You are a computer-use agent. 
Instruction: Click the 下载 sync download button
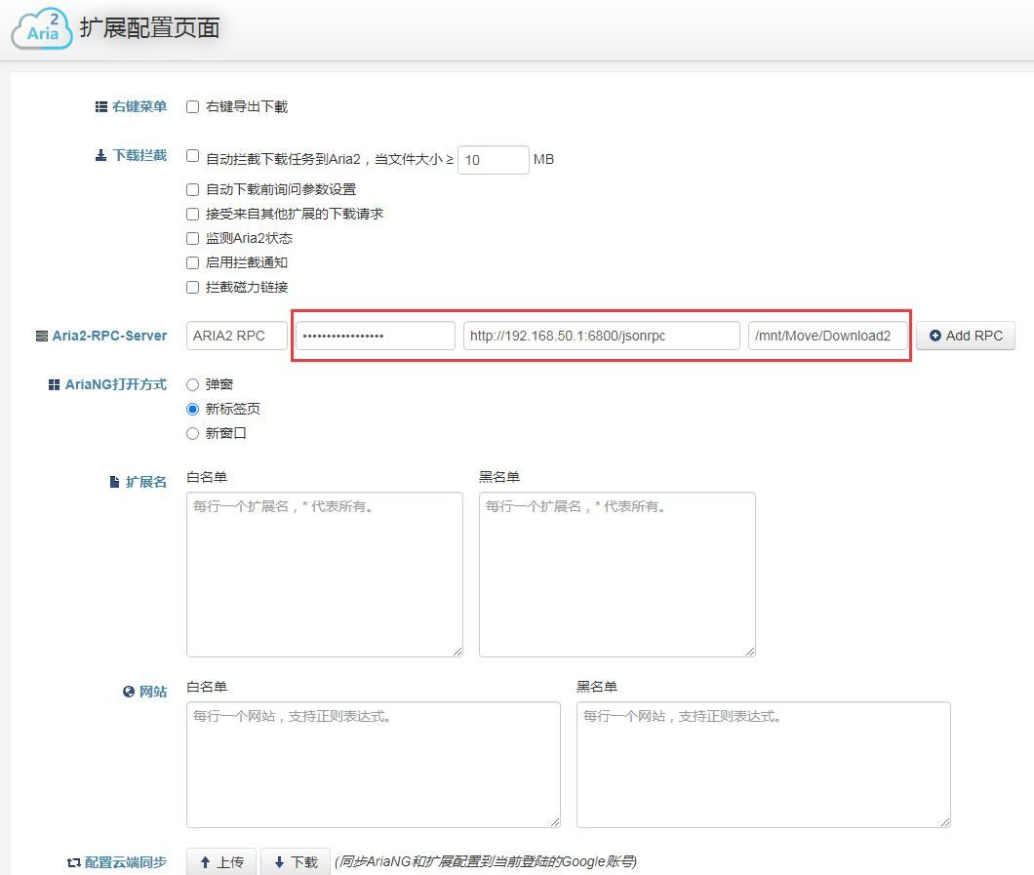[x=296, y=862]
